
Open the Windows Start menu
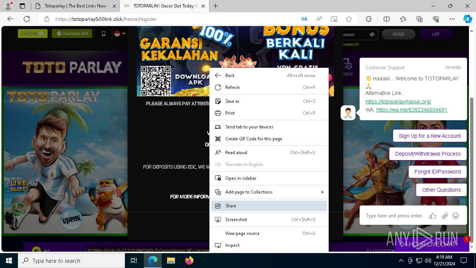tap(9, 261)
